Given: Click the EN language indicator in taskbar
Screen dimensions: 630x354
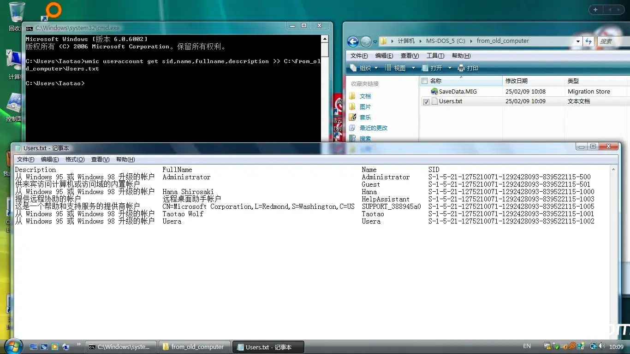Looking at the screenshot, I should (x=527, y=346).
